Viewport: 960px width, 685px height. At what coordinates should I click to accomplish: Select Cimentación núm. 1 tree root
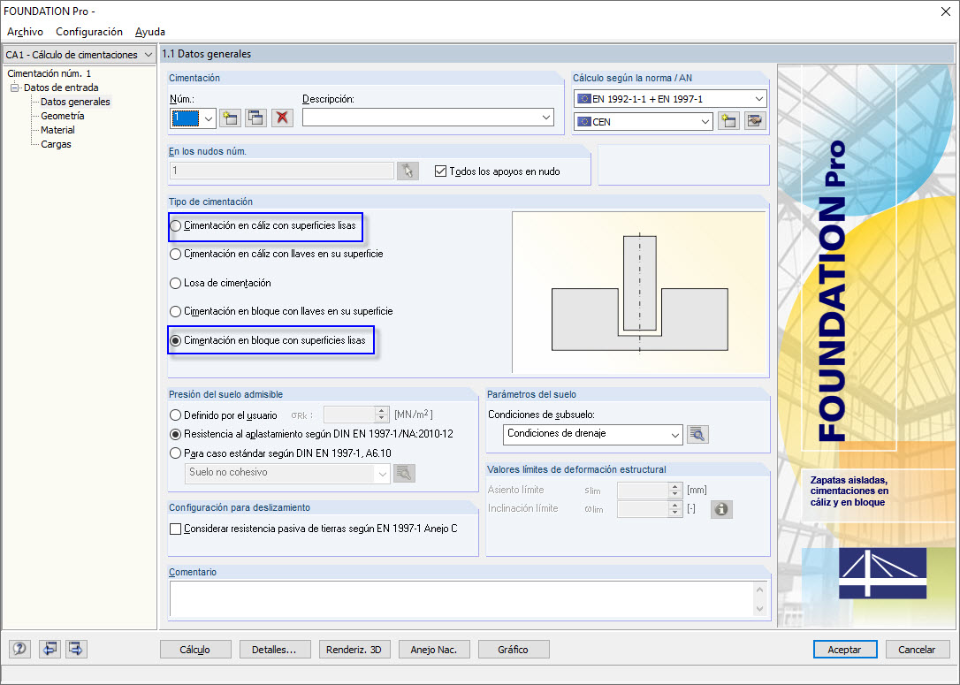[x=49, y=73]
